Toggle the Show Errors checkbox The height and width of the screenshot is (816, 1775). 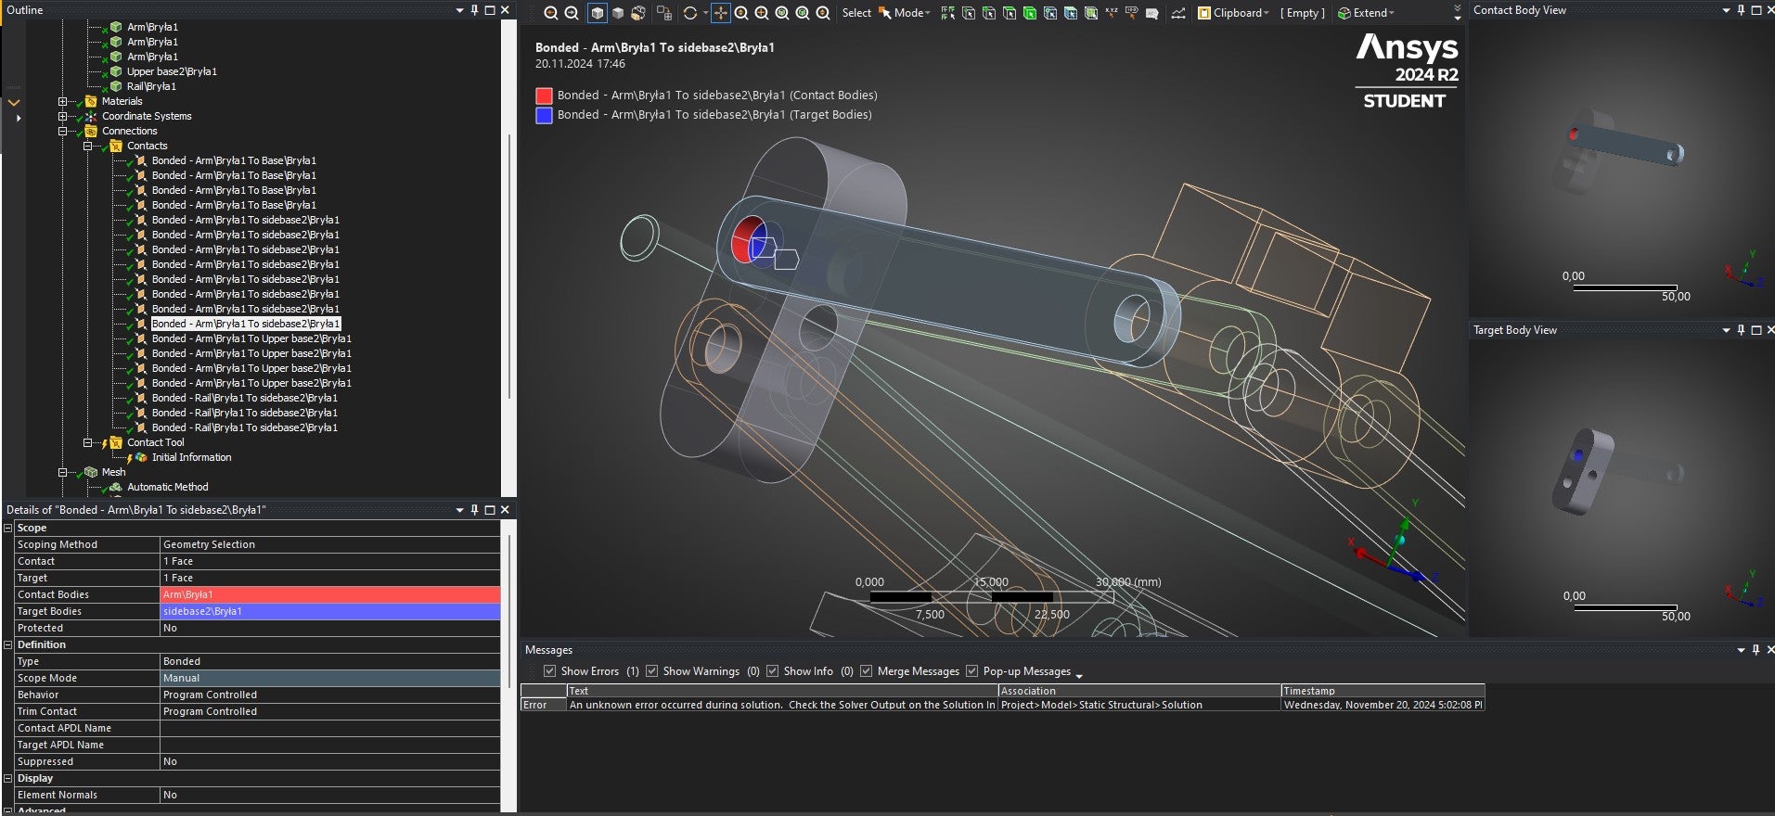tap(549, 671)
